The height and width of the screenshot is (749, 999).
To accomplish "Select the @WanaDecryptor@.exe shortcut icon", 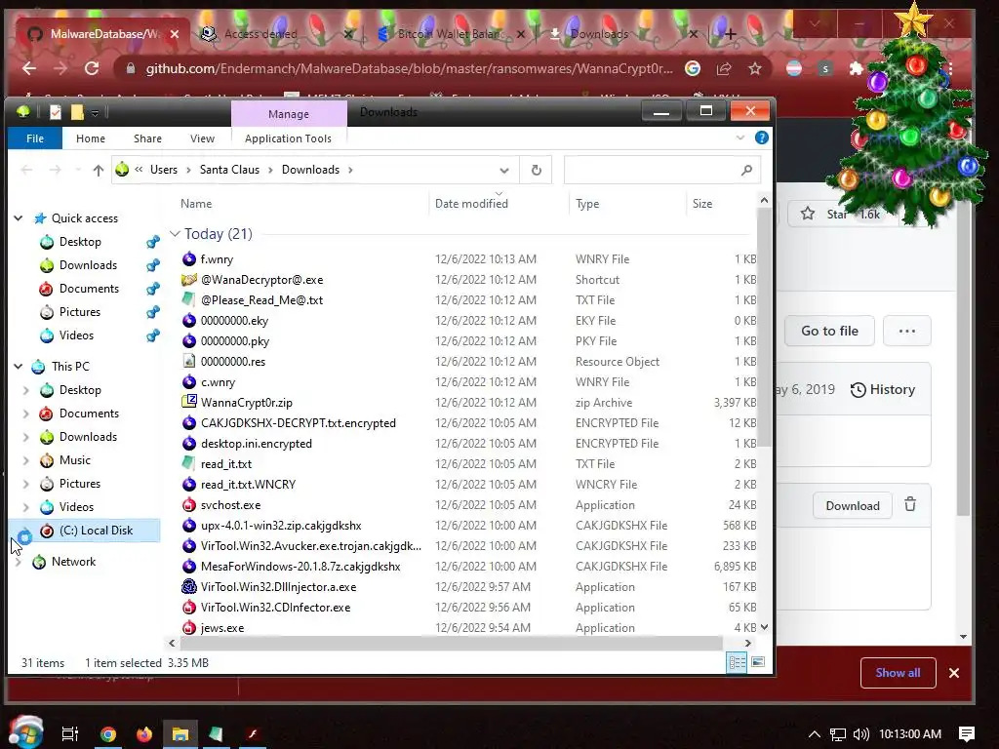I will click(189, 280).
